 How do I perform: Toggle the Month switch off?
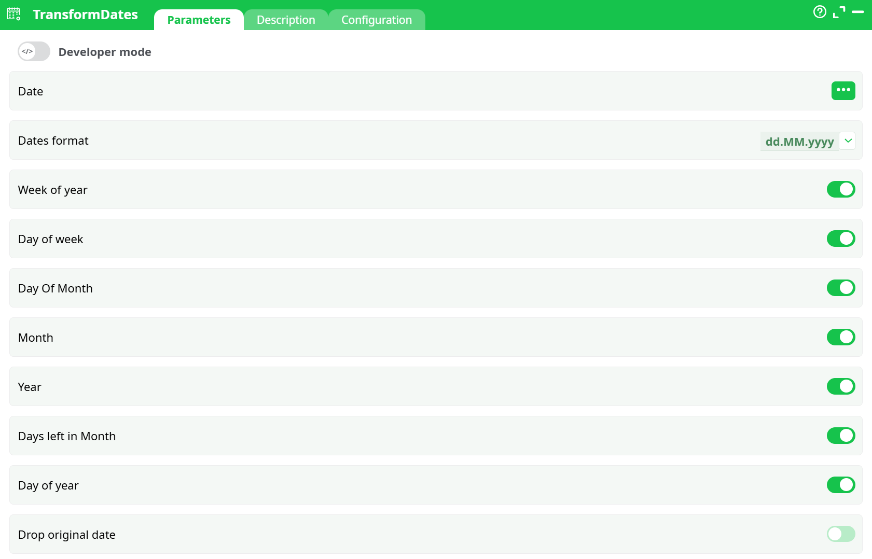tap(840, 337)
